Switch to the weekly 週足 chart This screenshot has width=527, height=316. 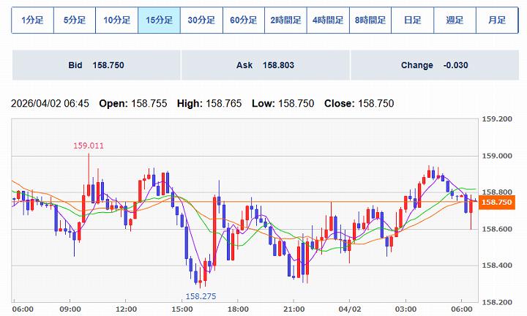[x=455, y=20]
